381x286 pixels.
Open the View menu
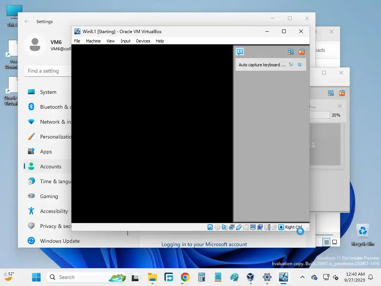pos(111,41)
